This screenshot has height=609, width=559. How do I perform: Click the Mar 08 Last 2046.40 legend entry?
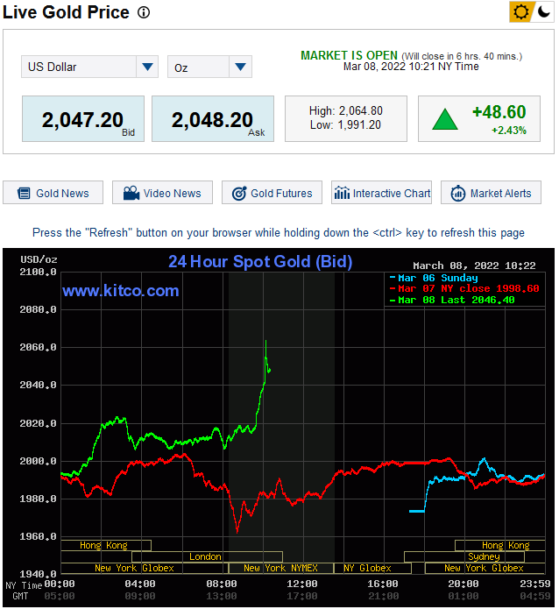[x=452, y=300]
